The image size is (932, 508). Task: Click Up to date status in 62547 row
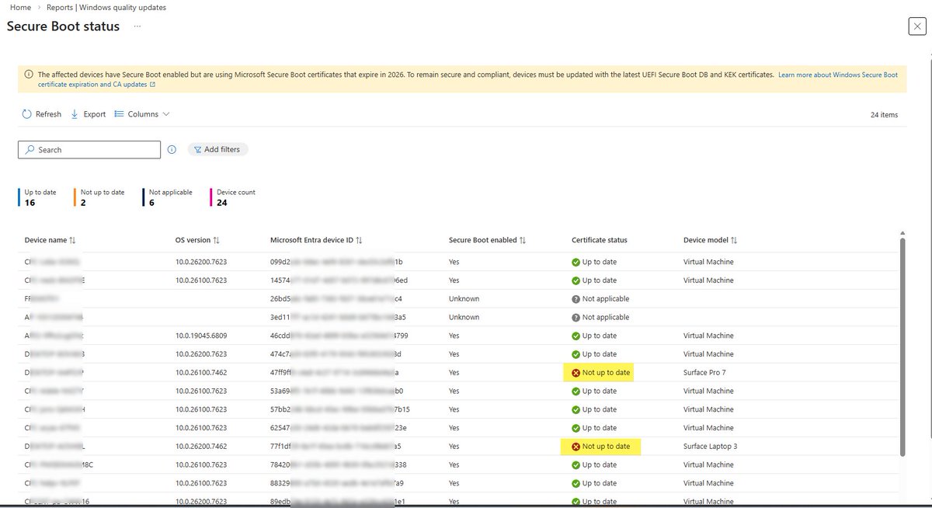[594, 428]
